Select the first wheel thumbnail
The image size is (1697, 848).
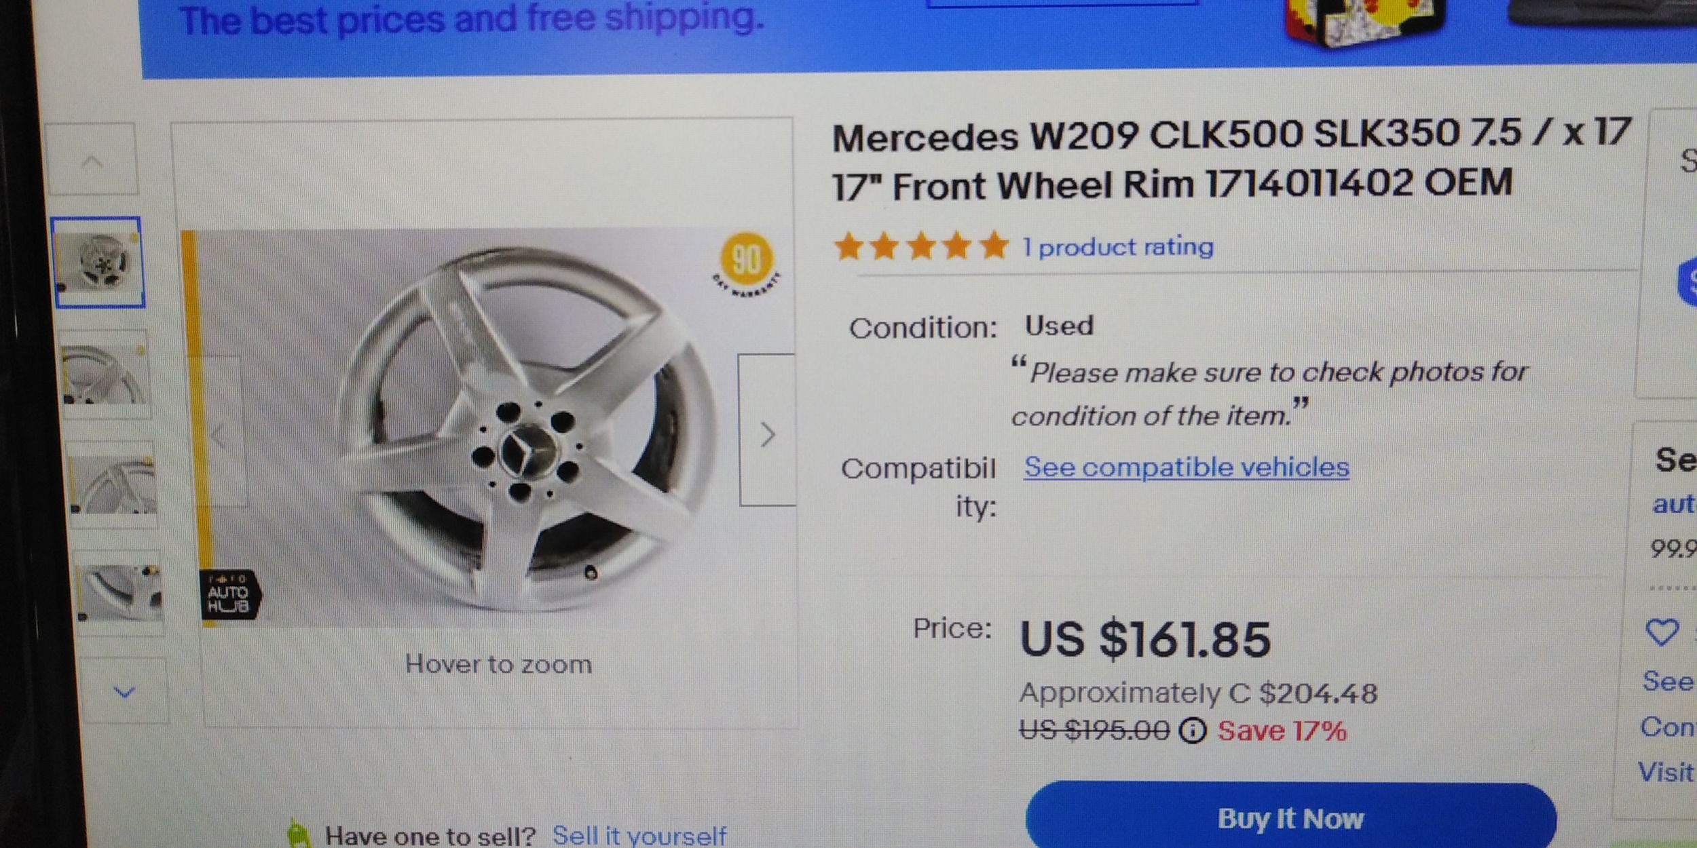click(98, 262)
